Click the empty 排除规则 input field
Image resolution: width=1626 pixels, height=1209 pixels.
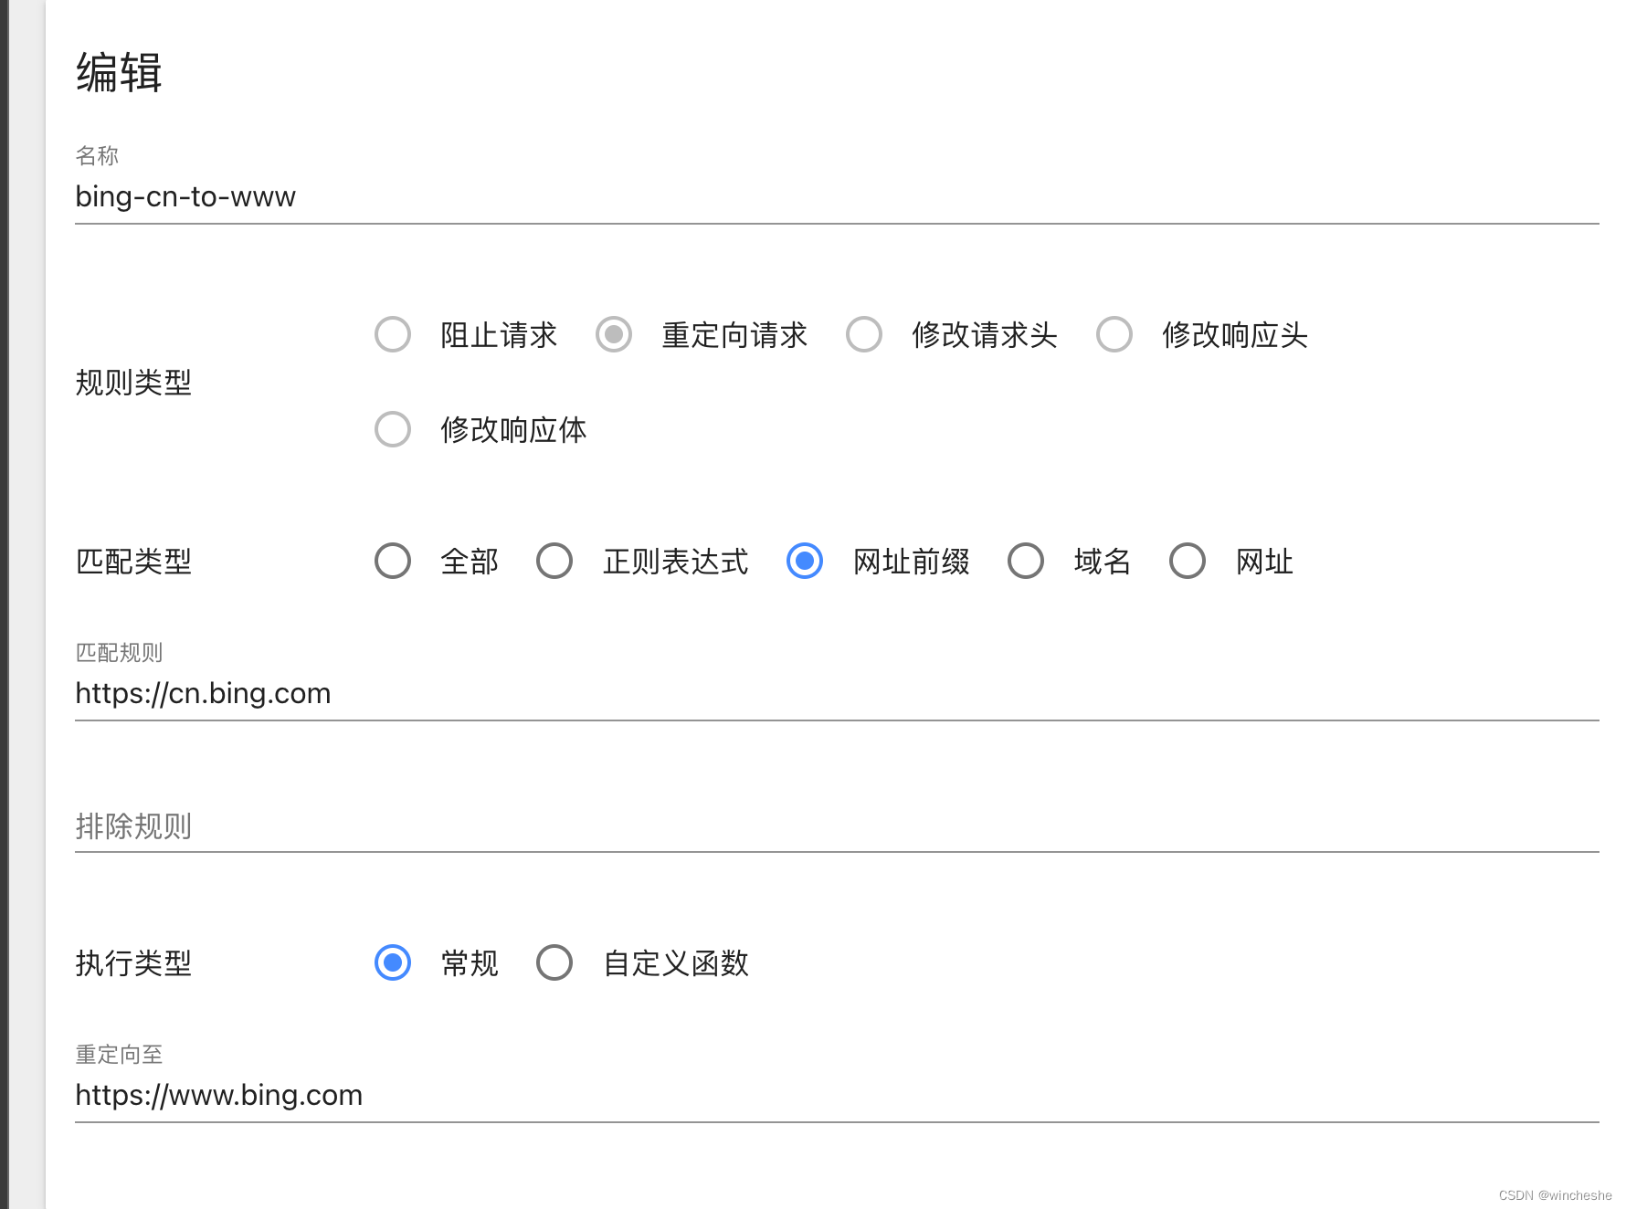coord(837,826)
